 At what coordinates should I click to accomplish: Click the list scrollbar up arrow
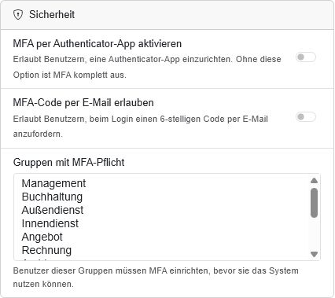(x=314, y=180)
